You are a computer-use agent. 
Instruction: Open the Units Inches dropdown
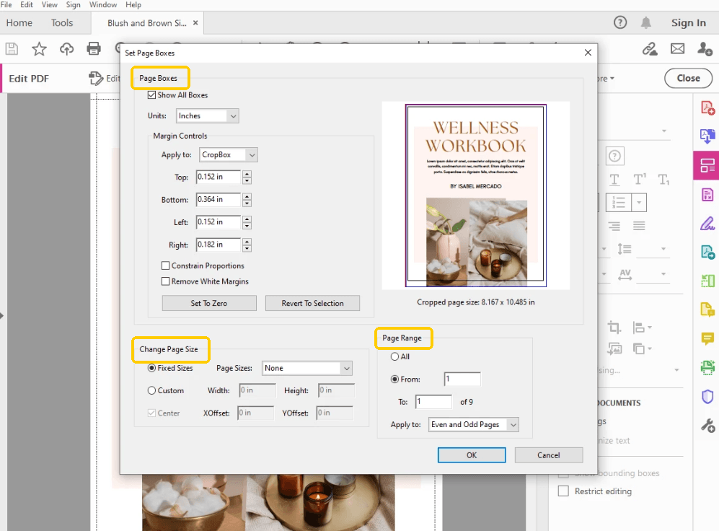(x=207, y=115)
